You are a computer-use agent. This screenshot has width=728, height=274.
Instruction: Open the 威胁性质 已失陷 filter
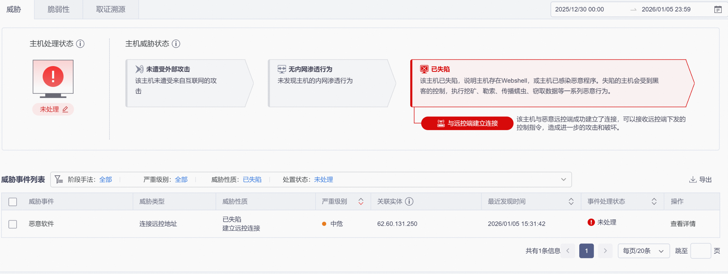pos(252,180)
